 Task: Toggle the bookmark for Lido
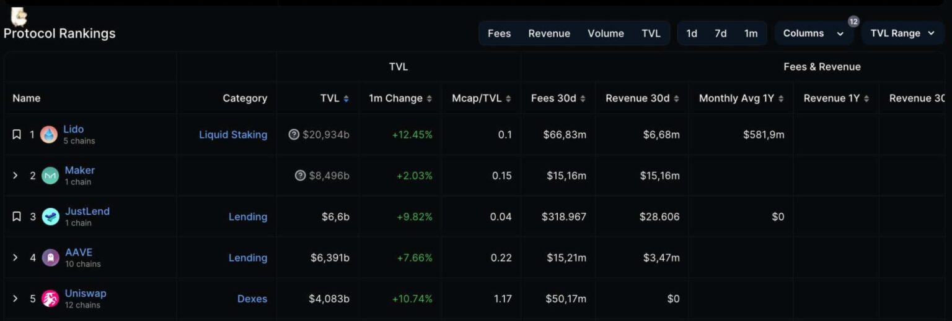17,135
